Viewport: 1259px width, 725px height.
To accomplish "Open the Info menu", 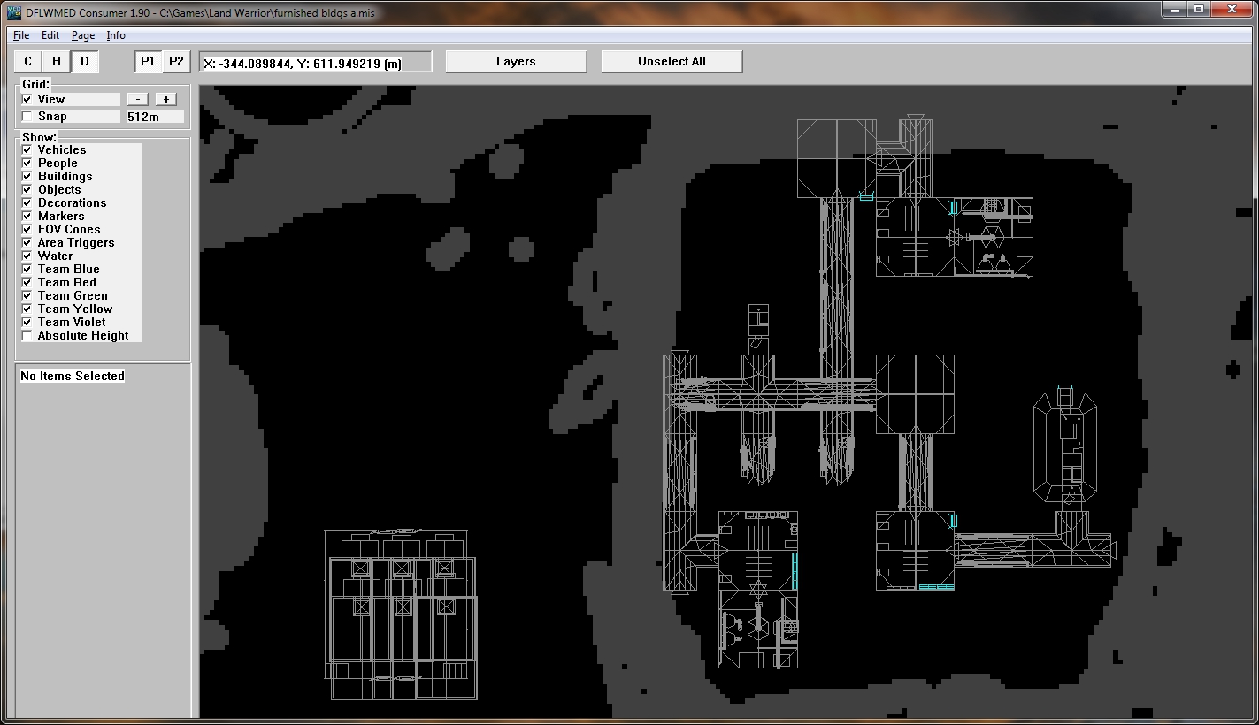I will (116, 35).
